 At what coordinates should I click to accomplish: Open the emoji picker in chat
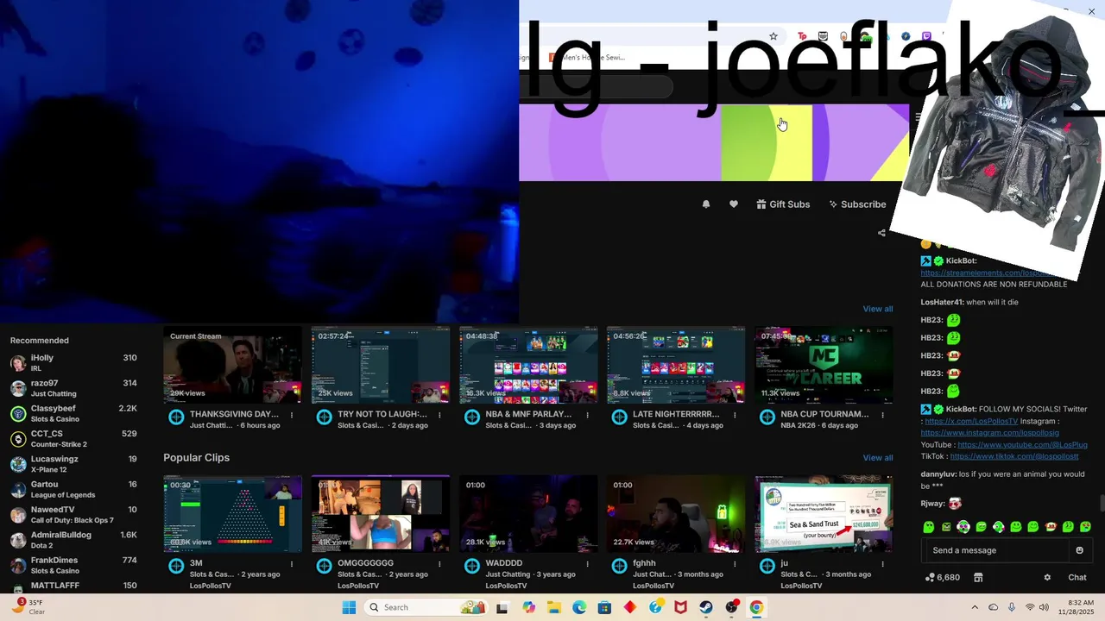point(1079,550)
